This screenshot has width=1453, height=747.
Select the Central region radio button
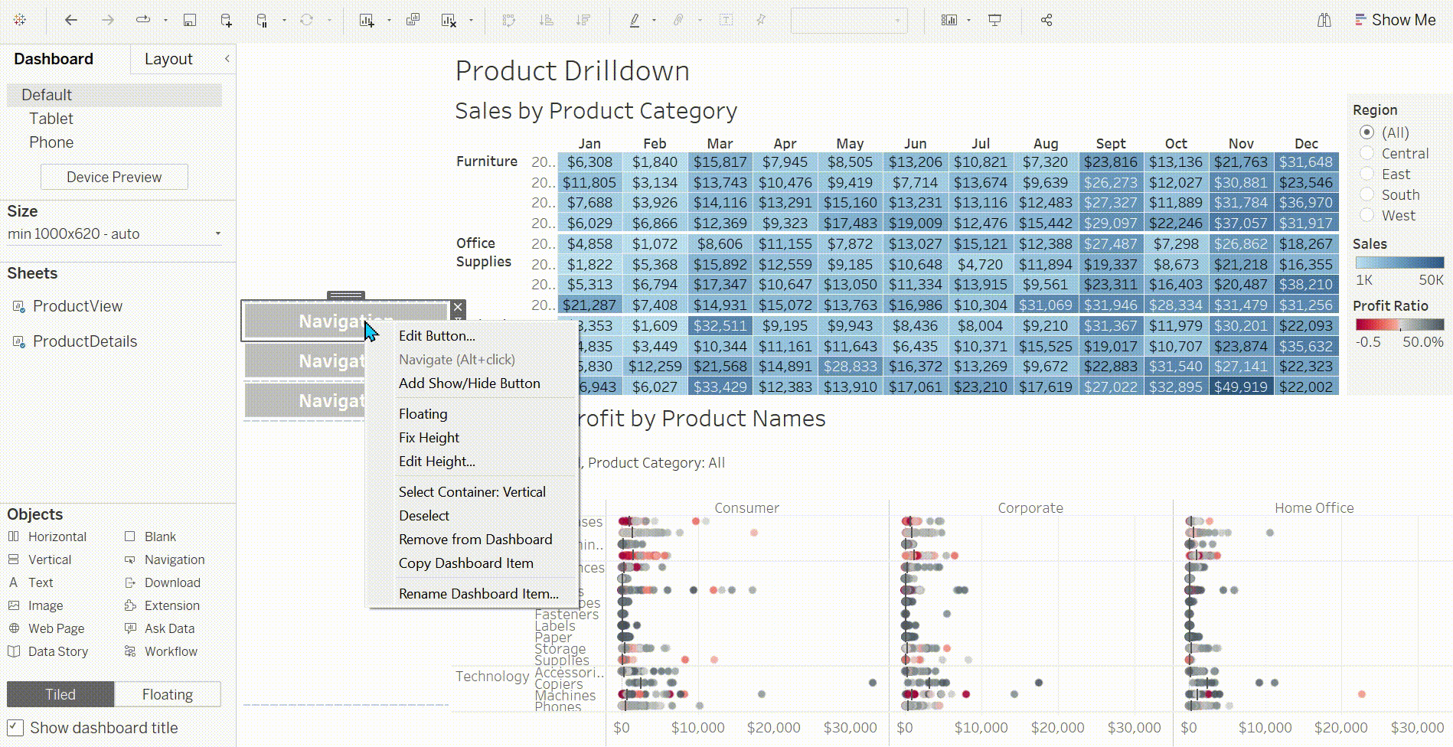point(1366,154)
